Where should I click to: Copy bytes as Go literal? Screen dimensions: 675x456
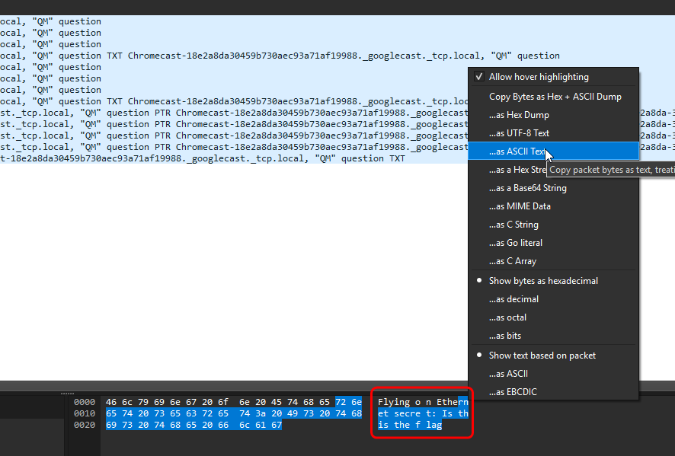(516, 243)
